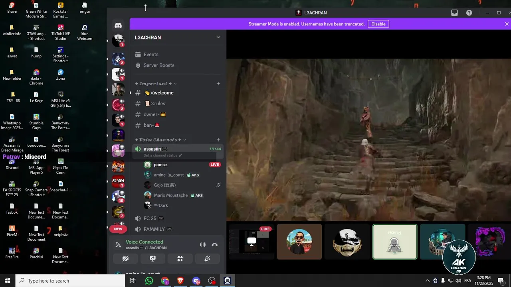The width and height of the screenshot is (511, 287).
Task: Open Chrome from the taskbar
Action: point(165,281)
